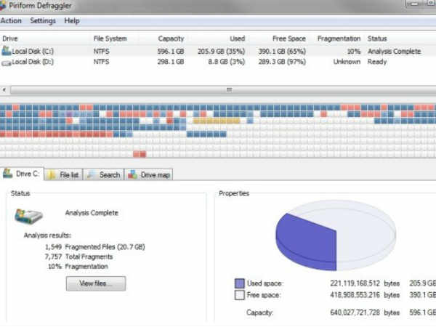Click the Drive column header

point(10,39)
